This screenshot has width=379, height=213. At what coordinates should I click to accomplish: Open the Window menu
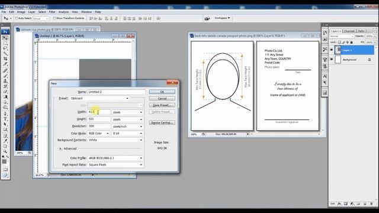[x=86, y=12]
